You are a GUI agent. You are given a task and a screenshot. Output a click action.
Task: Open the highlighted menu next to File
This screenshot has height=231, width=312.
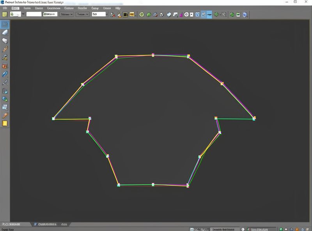pos(15,8)
